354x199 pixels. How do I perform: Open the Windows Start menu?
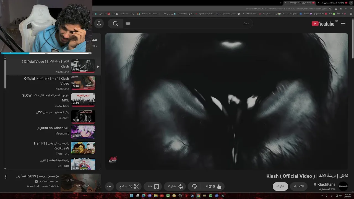[x=131, y=196]
